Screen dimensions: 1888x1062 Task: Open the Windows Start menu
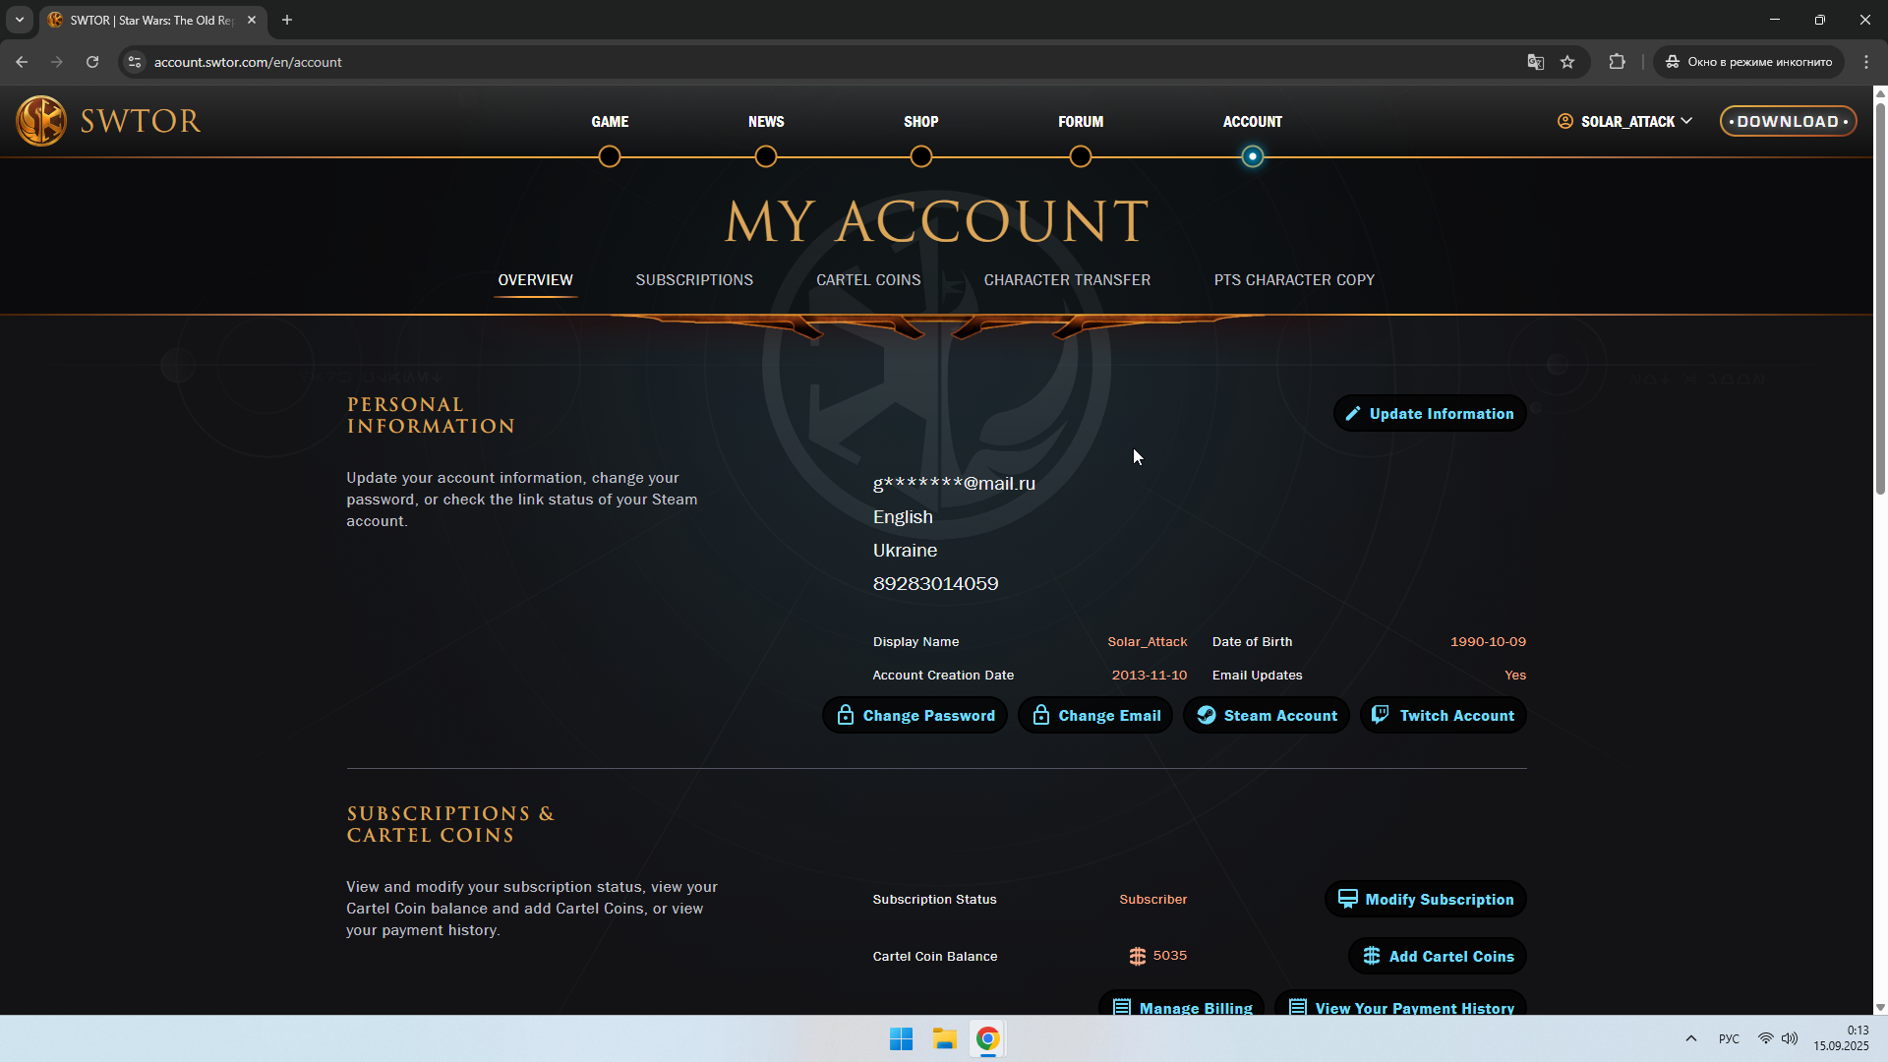click(901, 1039)
